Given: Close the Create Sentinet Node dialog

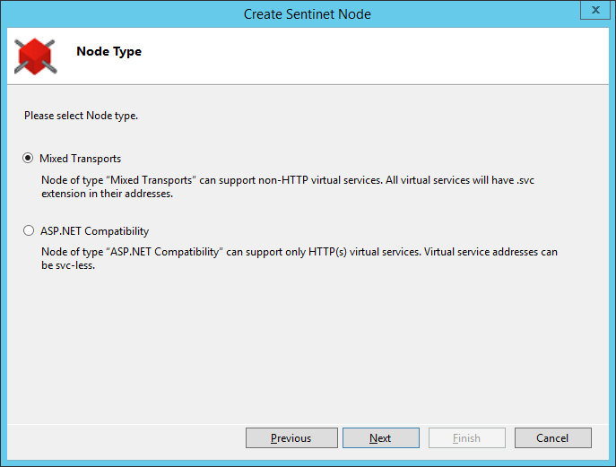Looking at the screenshot, I should (595, 10).
